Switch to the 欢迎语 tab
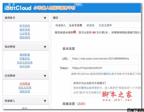Viewport: 144px width, 112px height. (x=90, y=25)
